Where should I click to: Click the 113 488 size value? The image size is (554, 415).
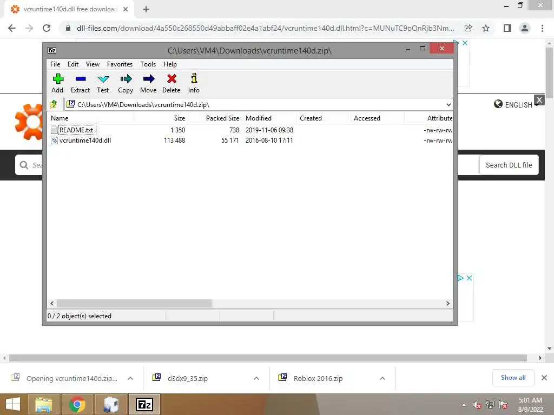tap(175, 140)
